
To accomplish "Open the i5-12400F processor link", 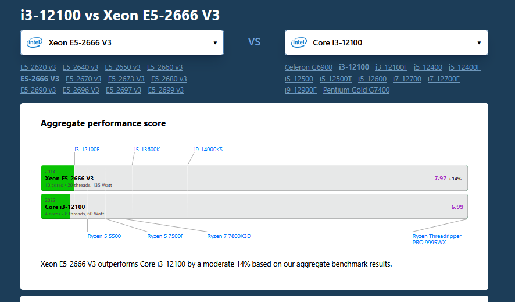I will click(x=464, y=67).
